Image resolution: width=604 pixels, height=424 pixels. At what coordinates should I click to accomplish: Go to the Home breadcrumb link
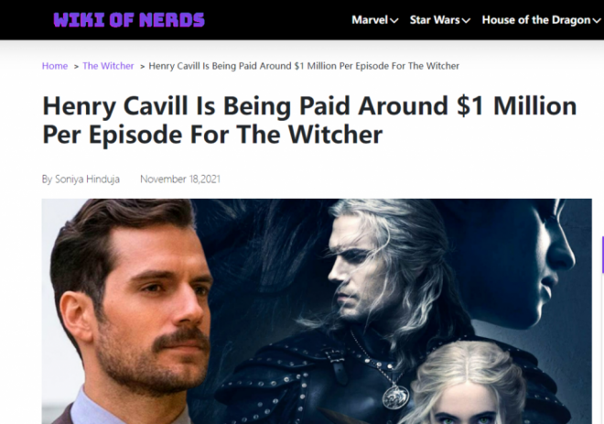55,66
